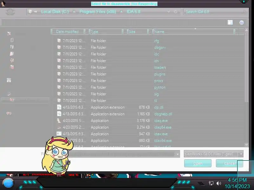Expand the file name history dropdown
Screen dimensions: 254x190
[178, 154]
